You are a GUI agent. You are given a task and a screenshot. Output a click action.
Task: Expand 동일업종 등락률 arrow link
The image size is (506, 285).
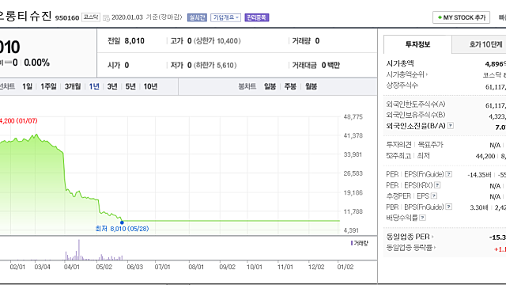coord(435,248)
